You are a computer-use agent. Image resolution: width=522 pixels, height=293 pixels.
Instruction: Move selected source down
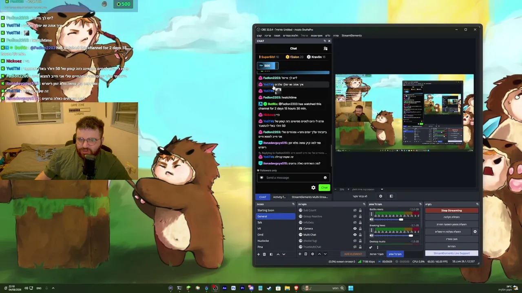(x=325, y=254)
